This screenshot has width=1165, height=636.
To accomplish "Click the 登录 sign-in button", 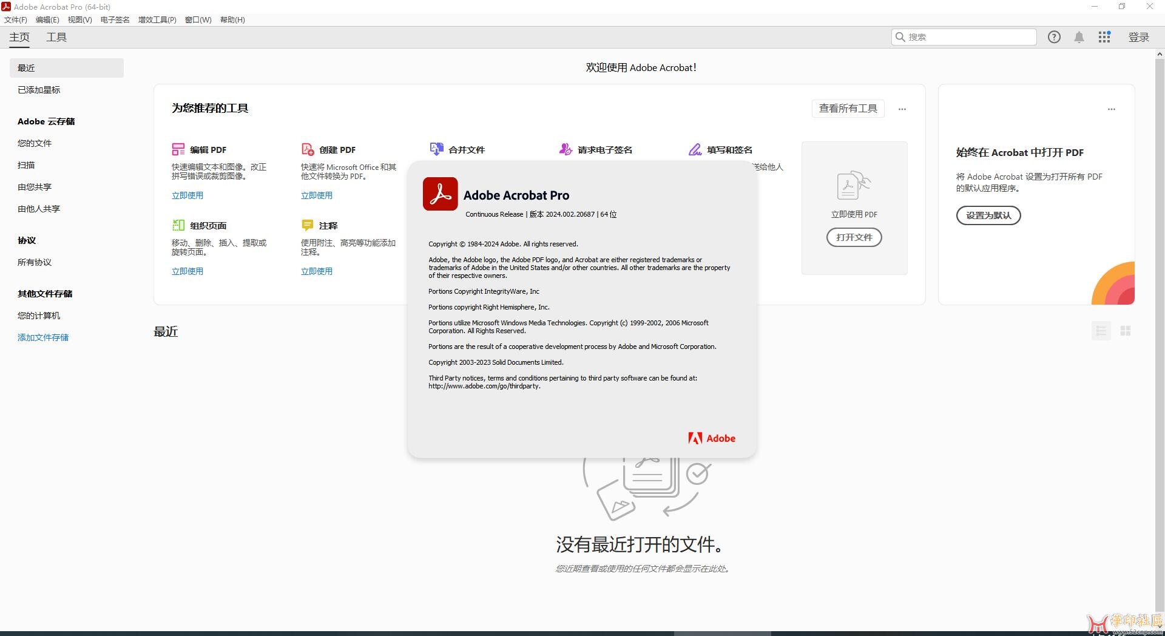I will 1139,37.
